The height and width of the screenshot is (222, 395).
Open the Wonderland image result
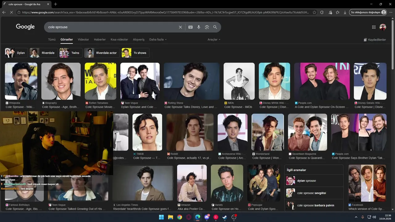pos(268,132)
